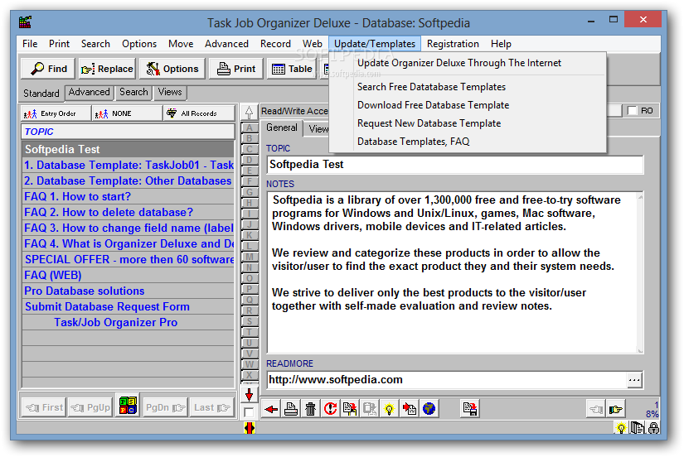Click the Options toolbar button with tools icon
Viewport: 684px width, 457px height.
click(172, 69)
